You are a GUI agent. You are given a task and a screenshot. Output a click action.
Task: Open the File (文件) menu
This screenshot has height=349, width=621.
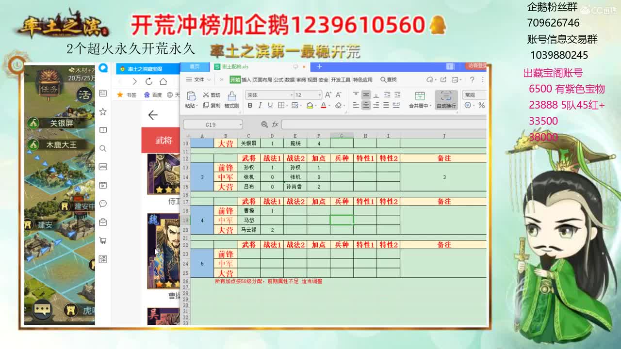coord(199,79)
